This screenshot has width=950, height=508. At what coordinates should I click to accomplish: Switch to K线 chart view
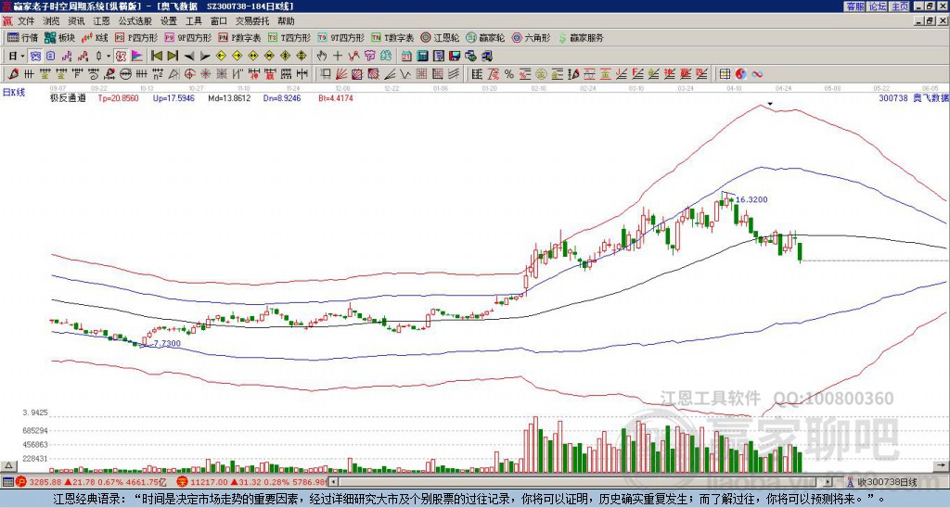point(94,38)
